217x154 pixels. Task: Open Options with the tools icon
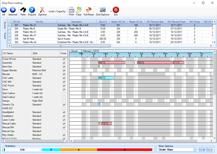point(42,10)
